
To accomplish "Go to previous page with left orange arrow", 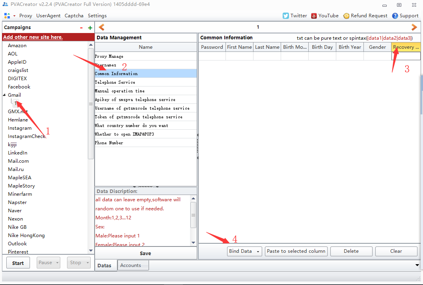I will pos(101,27).
